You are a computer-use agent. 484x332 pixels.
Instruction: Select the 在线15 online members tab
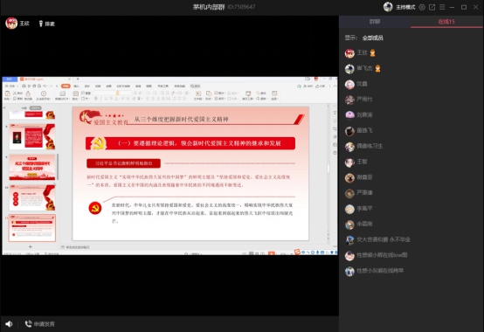click(446, 22)
